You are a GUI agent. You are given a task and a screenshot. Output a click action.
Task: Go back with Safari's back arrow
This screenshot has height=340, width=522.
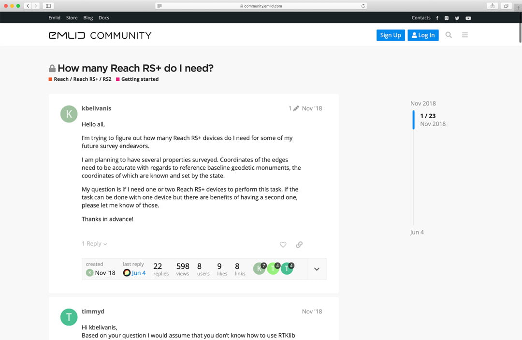(28, 6)
